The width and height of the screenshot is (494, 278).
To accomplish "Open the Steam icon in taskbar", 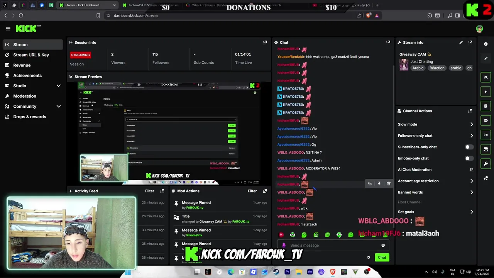I will click(276, 272).
